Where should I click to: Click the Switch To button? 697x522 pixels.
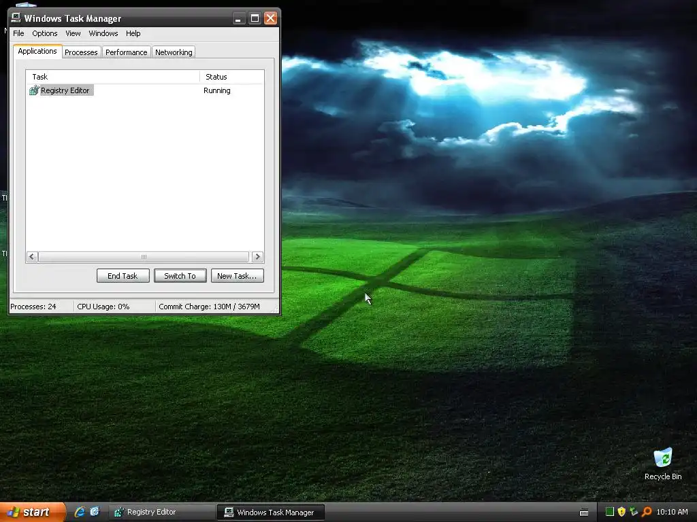point(180,276)
